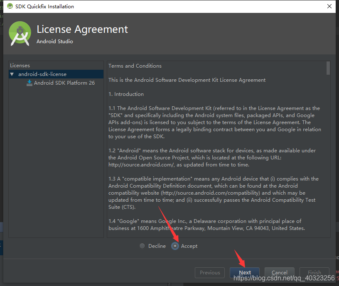Viewport: 339px width, 286px height.
Task: Click the 'Terms and Conditions' heading text
Action: (135, 66)
